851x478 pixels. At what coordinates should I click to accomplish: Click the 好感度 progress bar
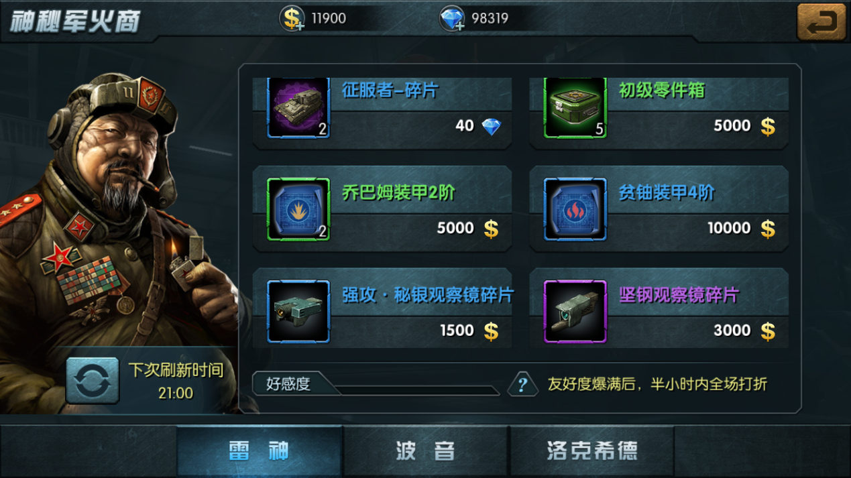point(376,385)
